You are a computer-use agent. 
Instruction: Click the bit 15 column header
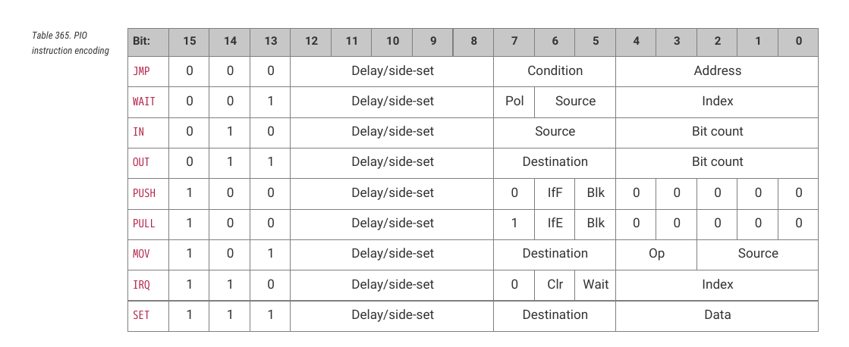(189, 42)
